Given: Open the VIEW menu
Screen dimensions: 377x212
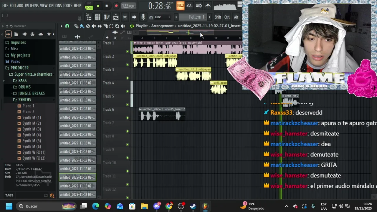Looking at the screenshot, I should [44, 6].
